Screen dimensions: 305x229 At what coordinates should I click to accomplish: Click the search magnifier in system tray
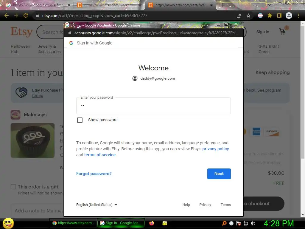(224, 223)
